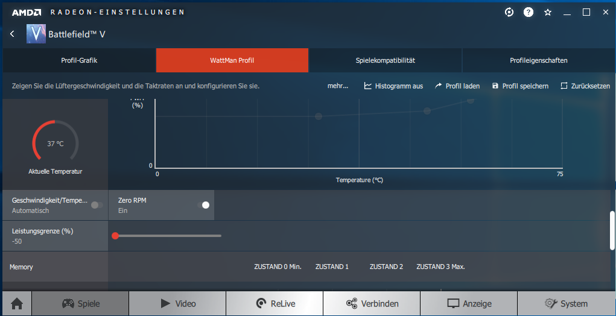Open the System section
Screen dimensions: 616x316
[566, 303]
